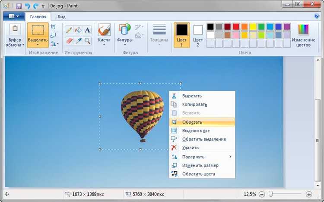The image size is (324, 202).
Task: Pick the orange color swatch
Action: tap(245, 27)
